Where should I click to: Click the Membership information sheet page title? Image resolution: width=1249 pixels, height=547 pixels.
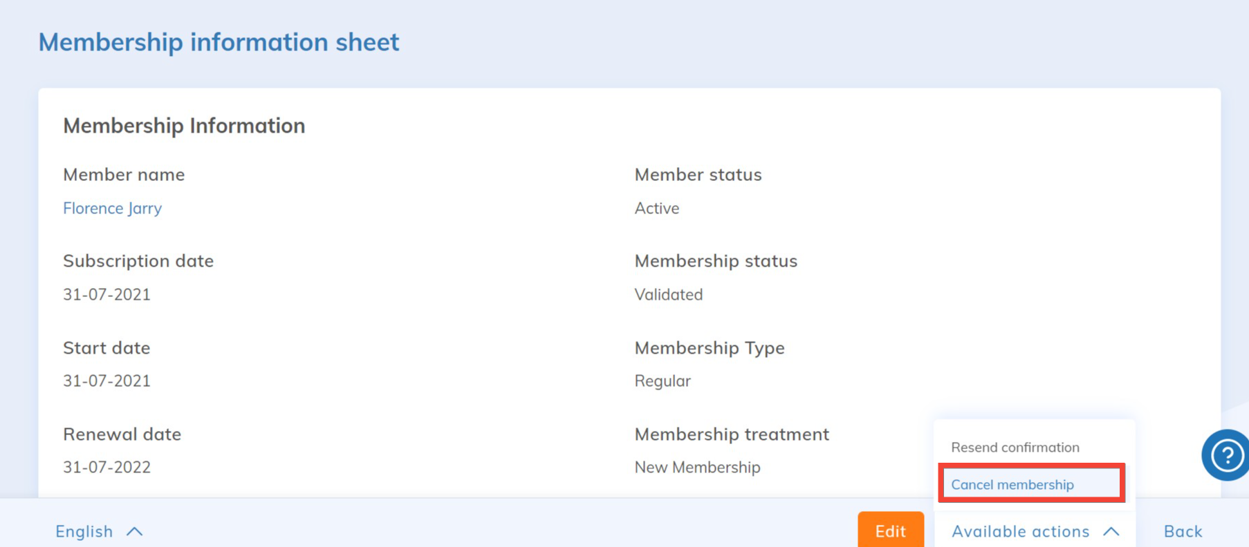click(219, 42)
